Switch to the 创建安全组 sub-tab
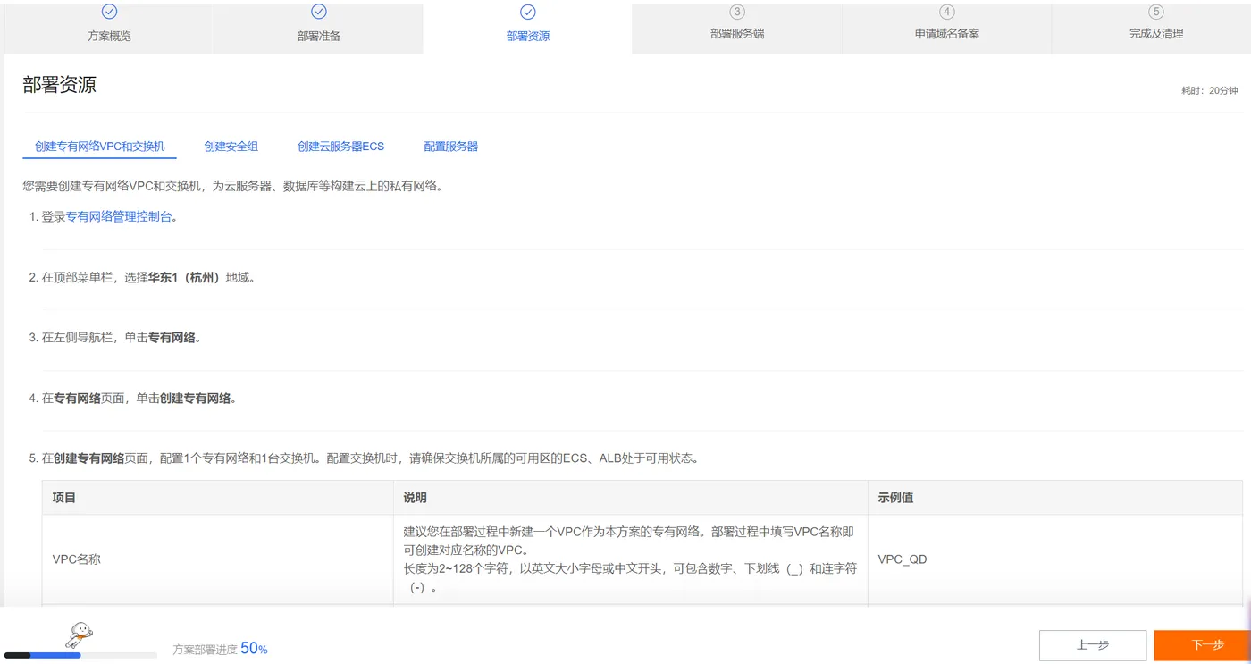Image resolution: width=1251 pixels, height=664 pixels. [231, 147]
